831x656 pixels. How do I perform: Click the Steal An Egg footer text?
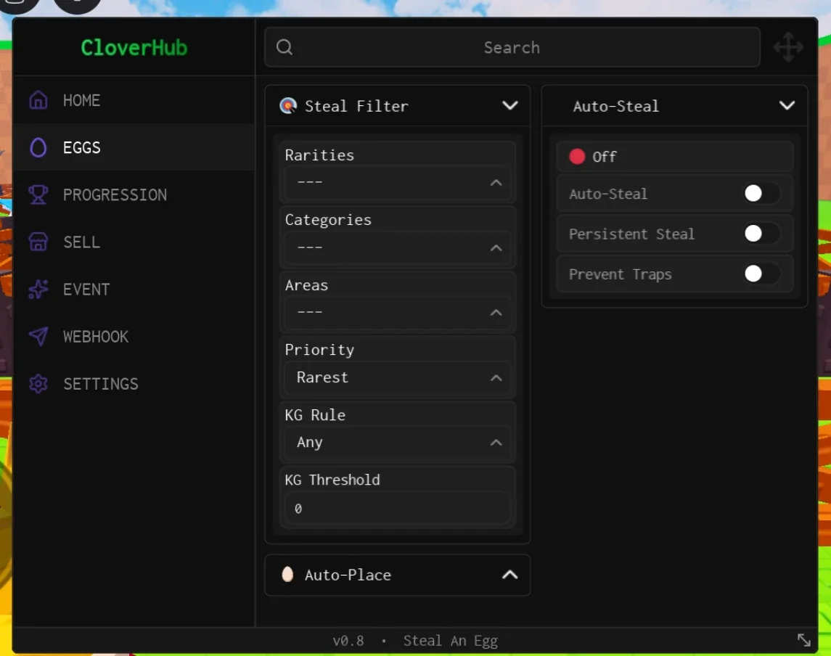point(451,641)
